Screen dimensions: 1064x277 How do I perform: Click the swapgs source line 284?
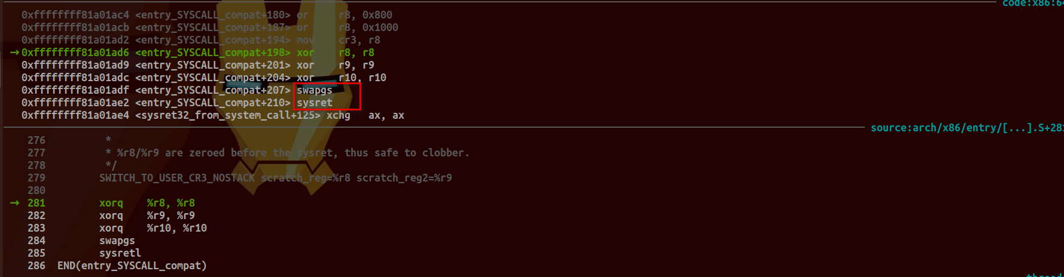point(117,241)
